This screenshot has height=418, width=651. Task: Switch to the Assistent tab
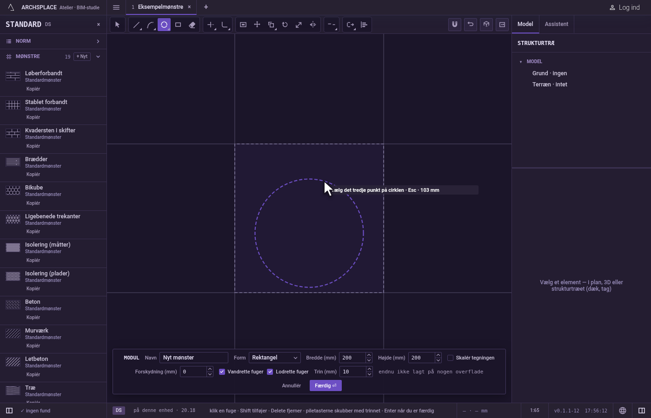[x=557, y=24]
